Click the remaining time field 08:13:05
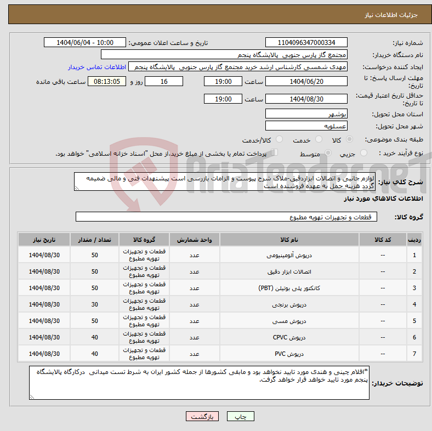Image resolution: width=432 pixels, height=431 pixels. click(107, 82)
